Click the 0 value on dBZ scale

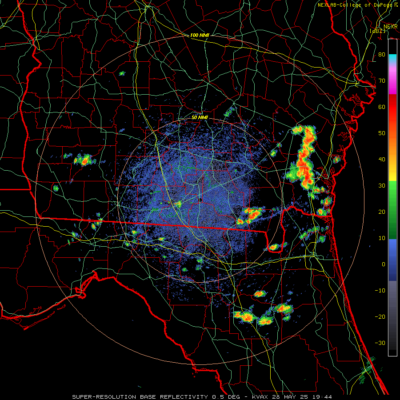[x=384, y=264]
